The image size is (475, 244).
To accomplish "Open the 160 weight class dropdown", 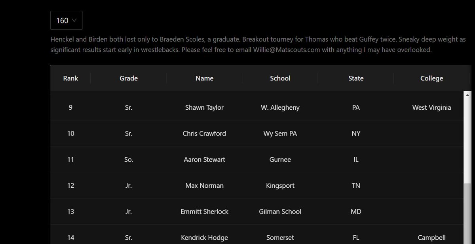I will click(66, 20).
